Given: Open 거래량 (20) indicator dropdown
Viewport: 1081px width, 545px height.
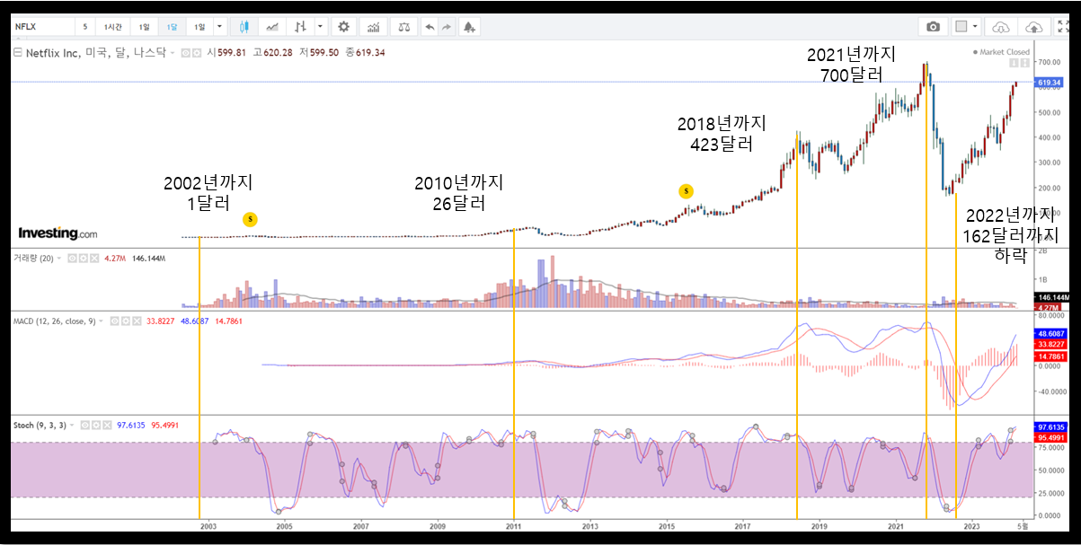Looking at the screenshot, I should coord(59,259).
